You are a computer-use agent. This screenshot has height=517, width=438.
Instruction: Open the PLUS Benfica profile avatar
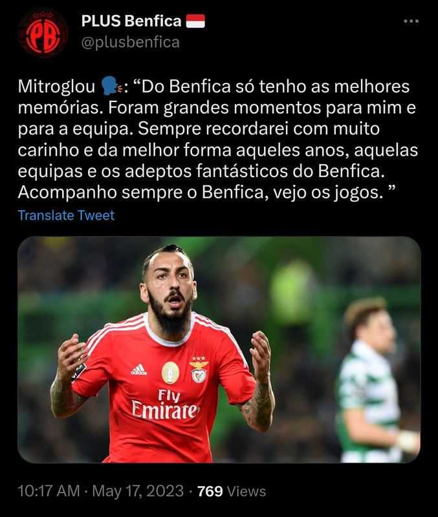click(43, 33)
